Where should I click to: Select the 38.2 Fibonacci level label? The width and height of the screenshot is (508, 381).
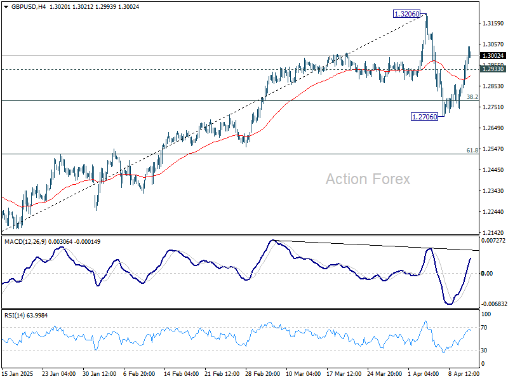pyautogui.click(x=472, y=97)
